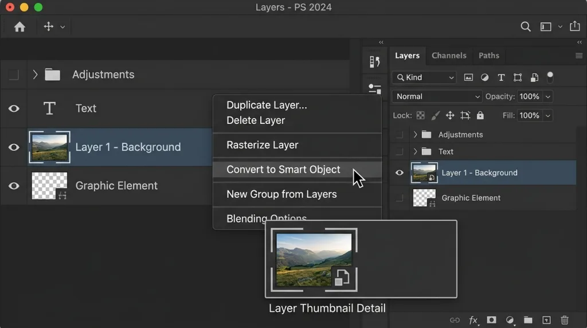The image size is (587, 328).
Task: Filter for type layers icon
Action: coord(501,77)
